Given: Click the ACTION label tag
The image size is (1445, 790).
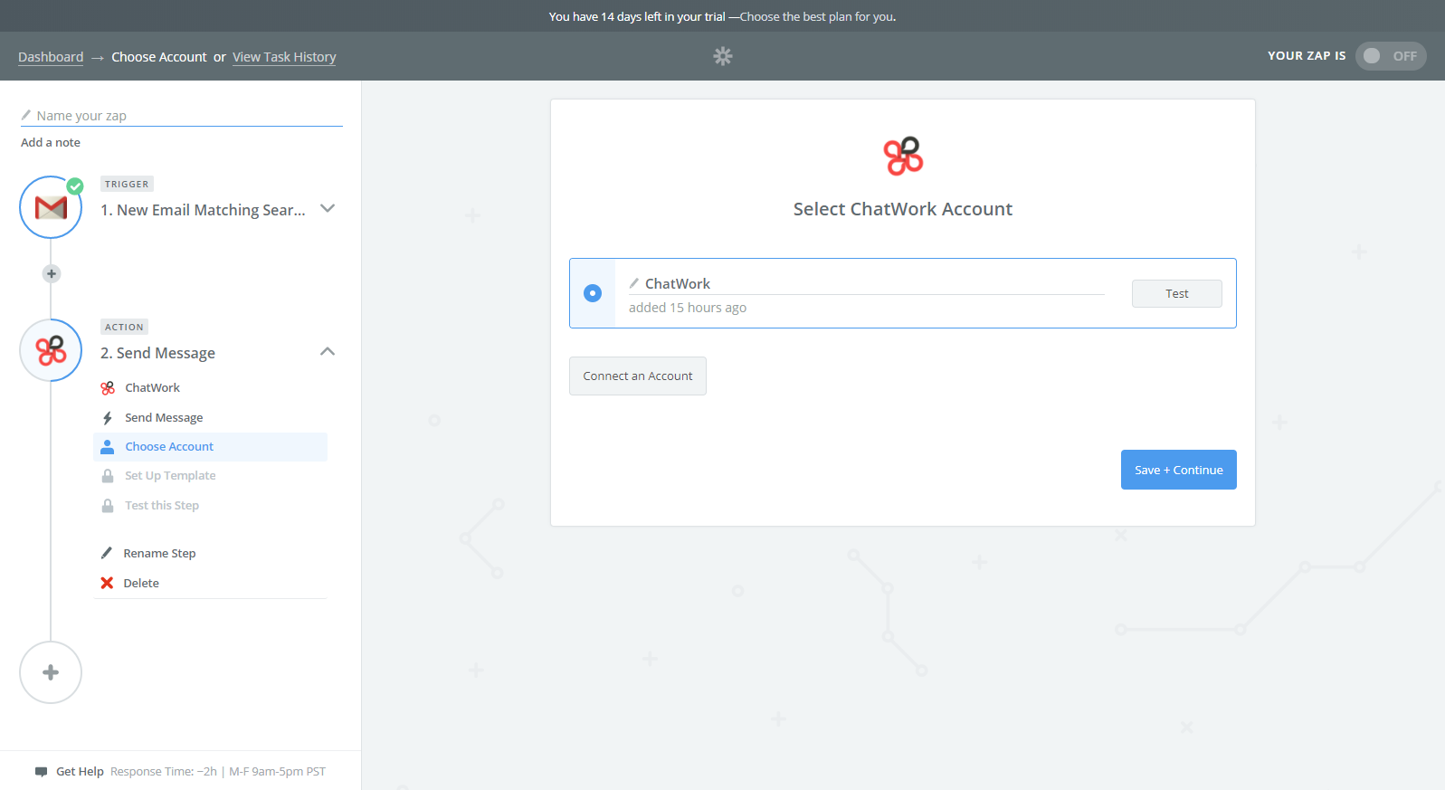Looking at the screenshot, I should click(x=124, y=327).
